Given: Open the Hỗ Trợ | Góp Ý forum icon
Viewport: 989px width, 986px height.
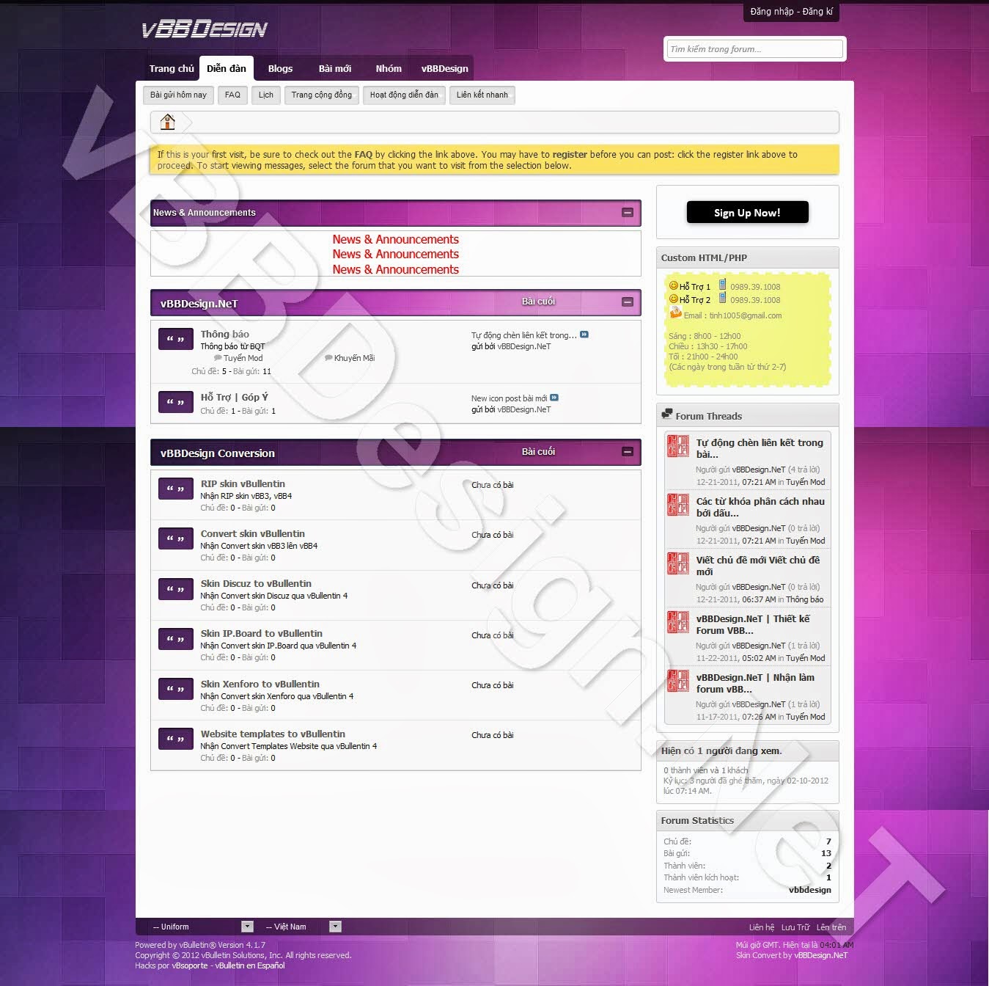Looking at the screenshot, I should pyautogui.click(x=176, y=402).
